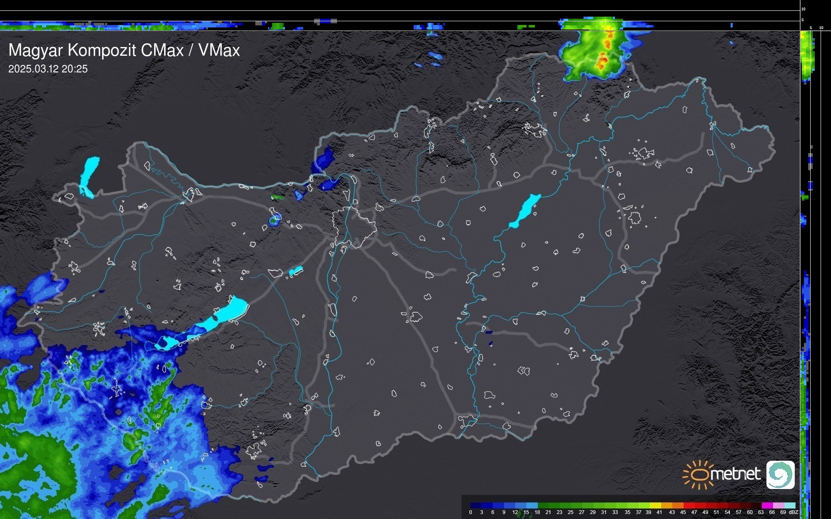Click the teal swirl app icon

click(780, 474)
